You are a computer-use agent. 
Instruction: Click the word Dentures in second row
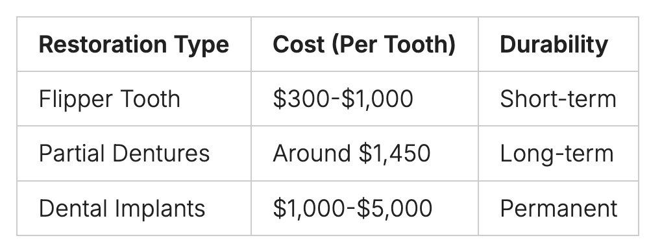click(x=161, y=154)
